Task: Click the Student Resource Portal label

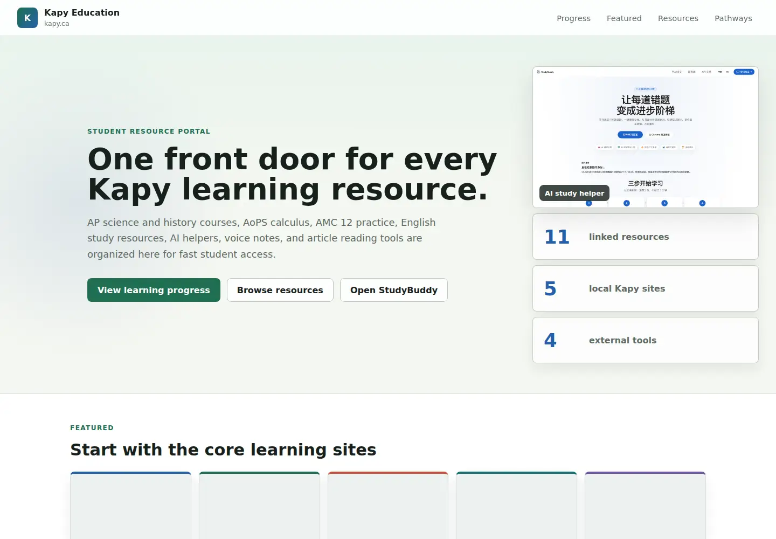Action: [x=149, y=131]
